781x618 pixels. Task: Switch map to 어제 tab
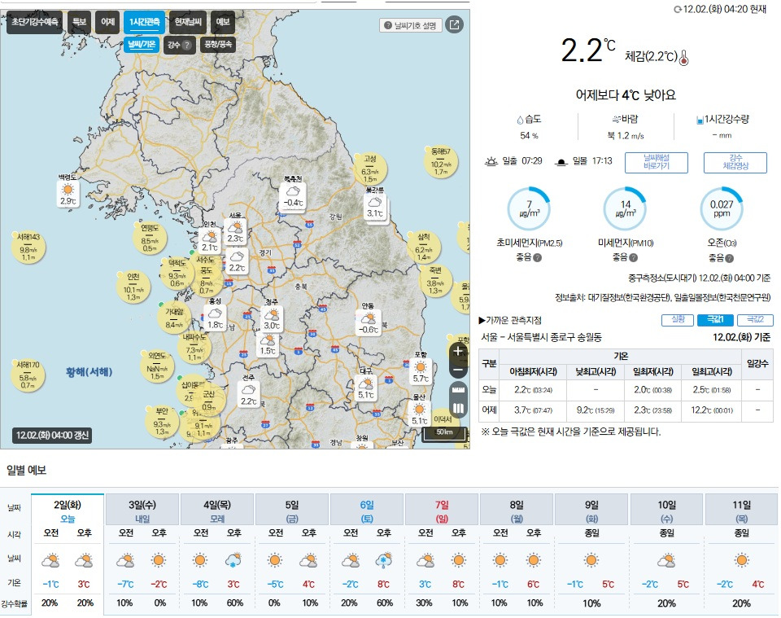107,22
